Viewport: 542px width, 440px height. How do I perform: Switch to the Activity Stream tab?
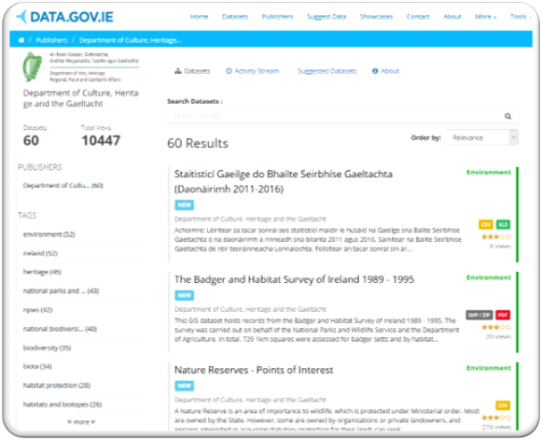coord(253,71)
